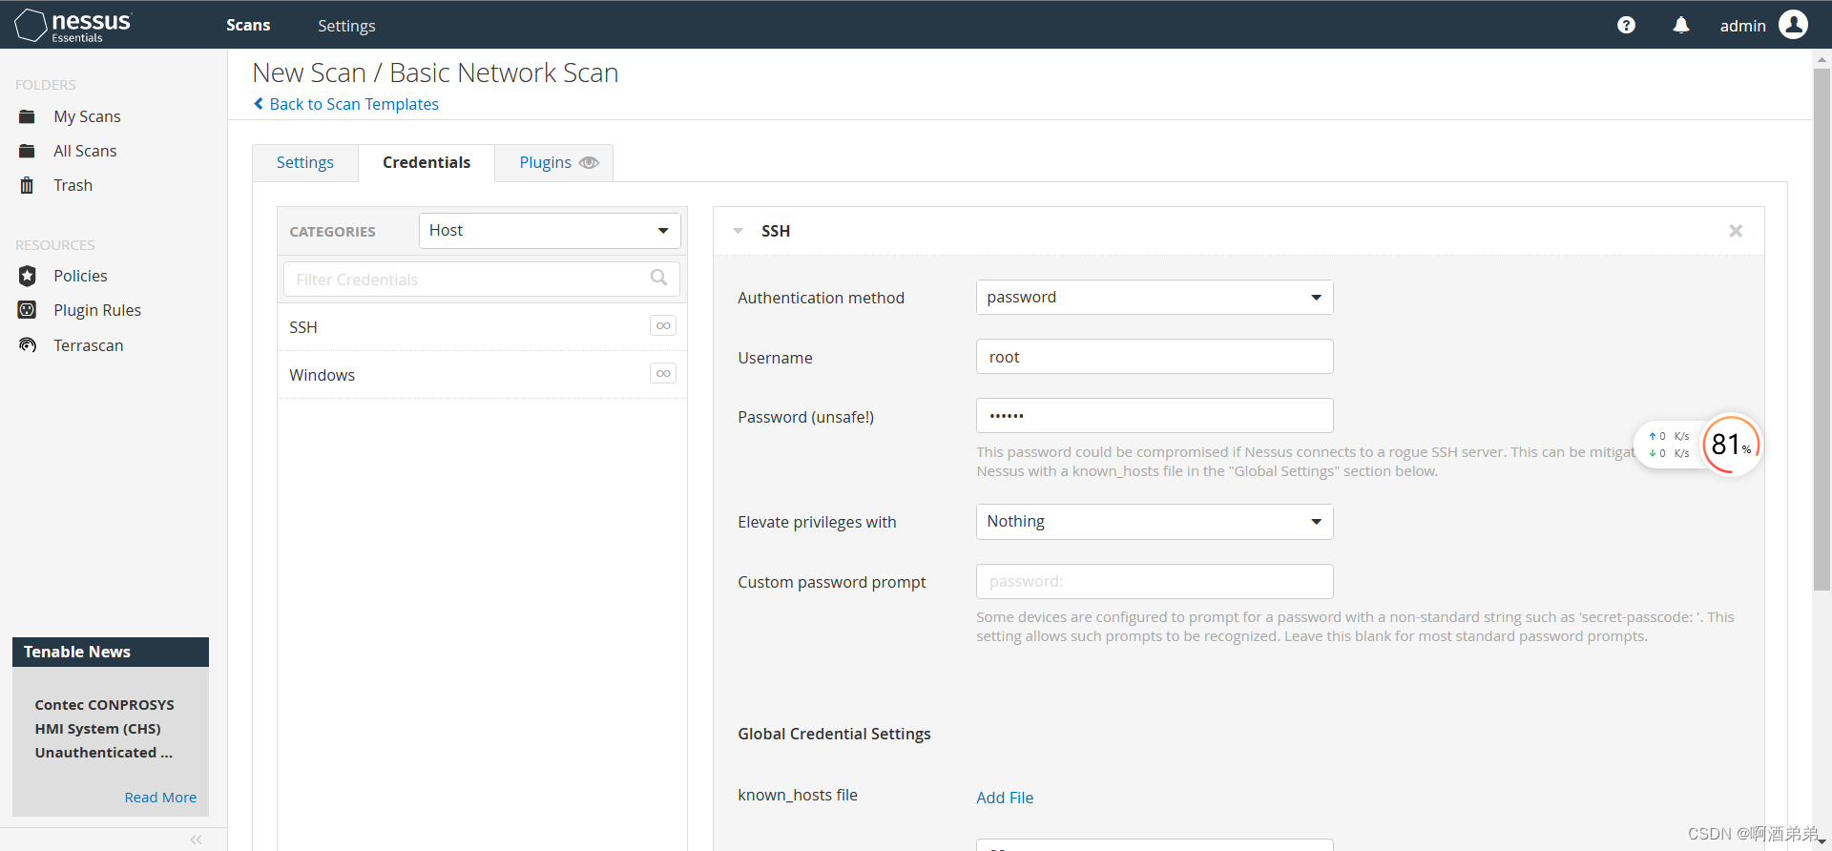1832x851 pixels.
Task: Click the search magnifier in Filter Credentials
Action: click(658, 278)
